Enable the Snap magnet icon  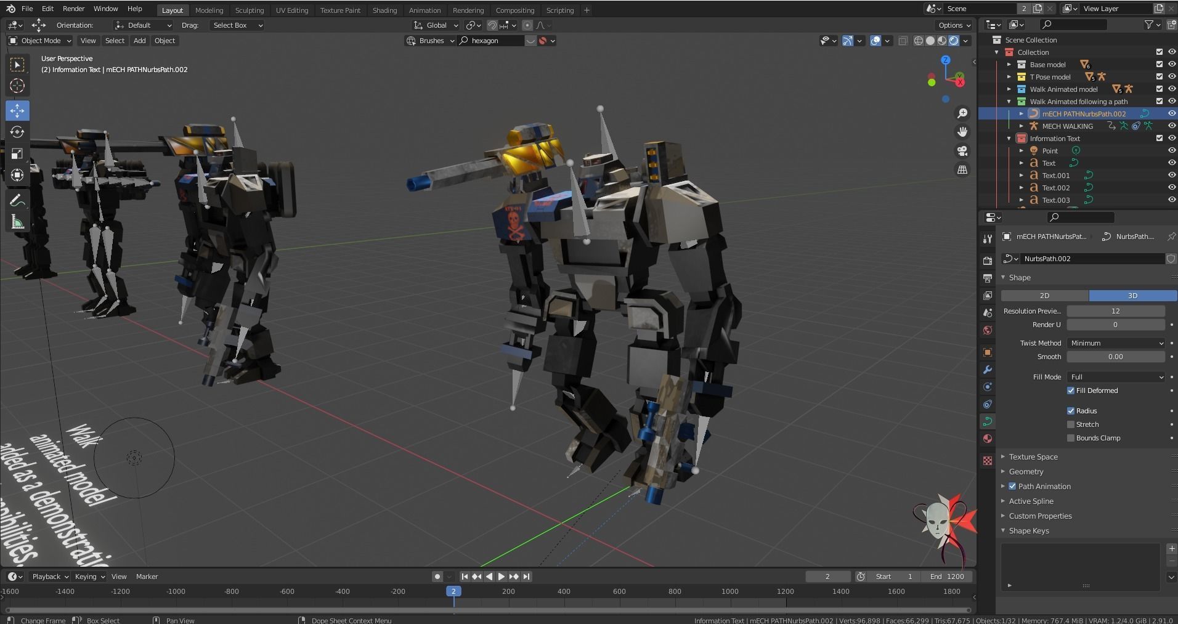pyautogui.click(x=492, y=25)
